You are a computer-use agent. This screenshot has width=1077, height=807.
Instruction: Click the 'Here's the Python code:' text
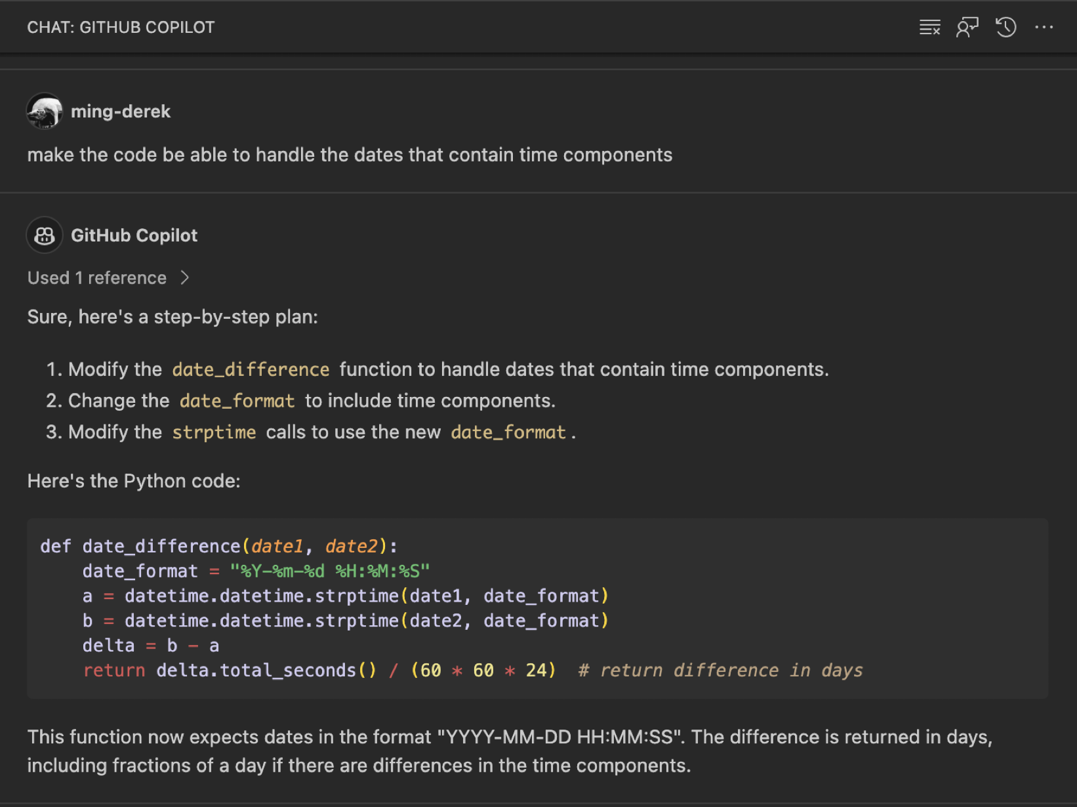tap(134, 481)
